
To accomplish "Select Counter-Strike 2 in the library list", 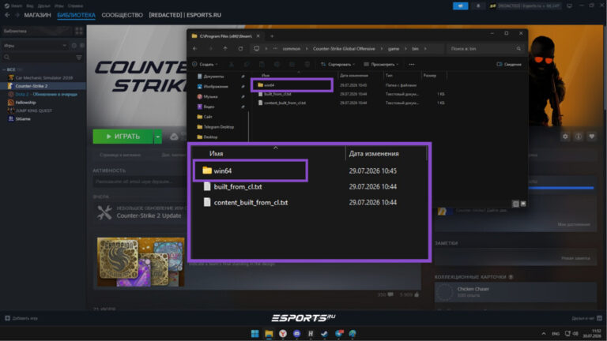I will click(43, 86).
